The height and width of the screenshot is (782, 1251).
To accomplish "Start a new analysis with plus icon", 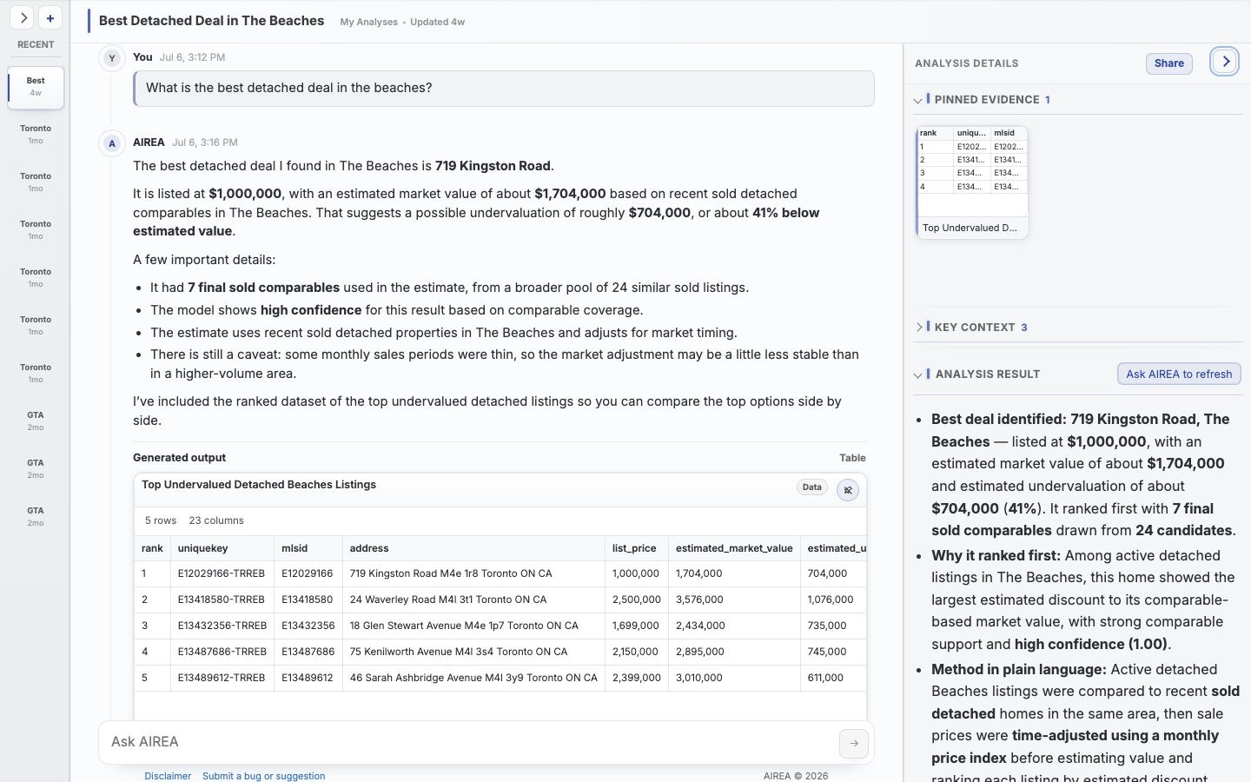I will [x=50, y=17].
